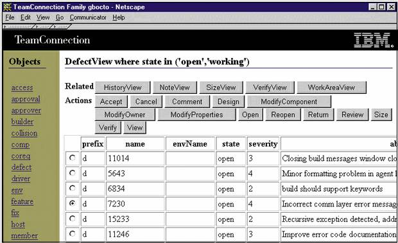Click the IBM logo
The height and width of the screenshot is (243, 398).
coord(374,40)
